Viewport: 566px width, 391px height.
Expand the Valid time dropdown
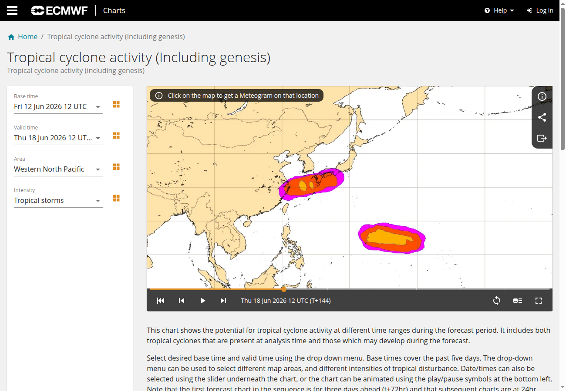58,138
